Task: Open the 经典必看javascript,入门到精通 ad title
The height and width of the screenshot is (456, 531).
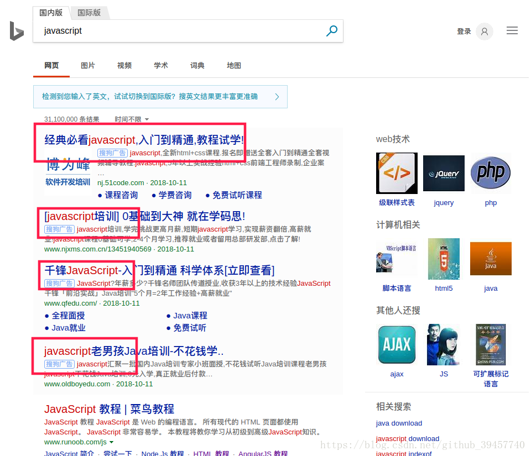Action: point(144,140)
